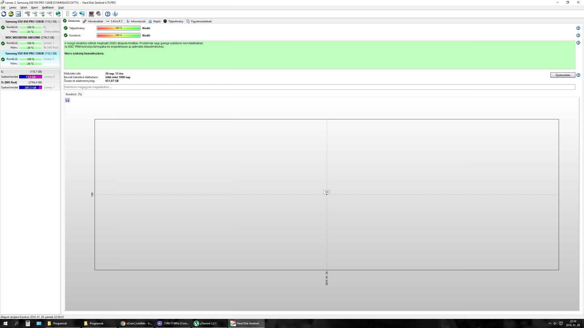The height and width of the screenshot is (328, 584).
Task: Click the yellow warning alert toolbar icon
Action: 11,14
